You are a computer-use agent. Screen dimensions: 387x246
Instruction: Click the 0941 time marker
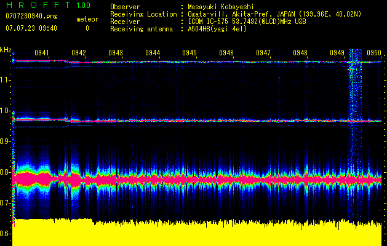(42, 54)
